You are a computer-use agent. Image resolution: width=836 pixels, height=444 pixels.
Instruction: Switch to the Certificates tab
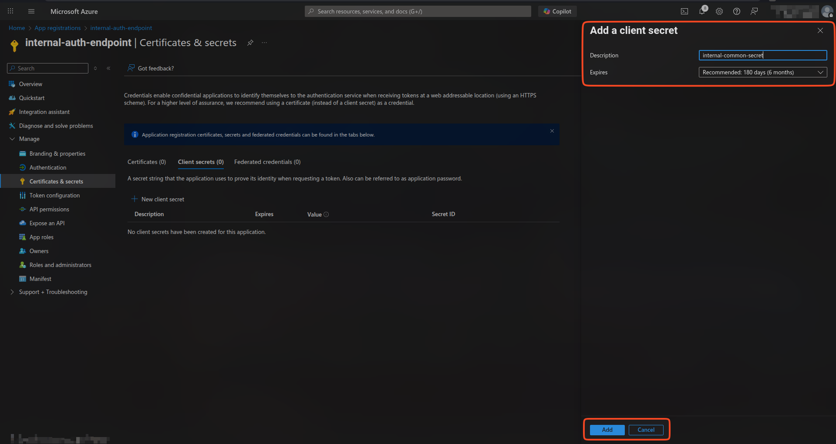(146, 162)
